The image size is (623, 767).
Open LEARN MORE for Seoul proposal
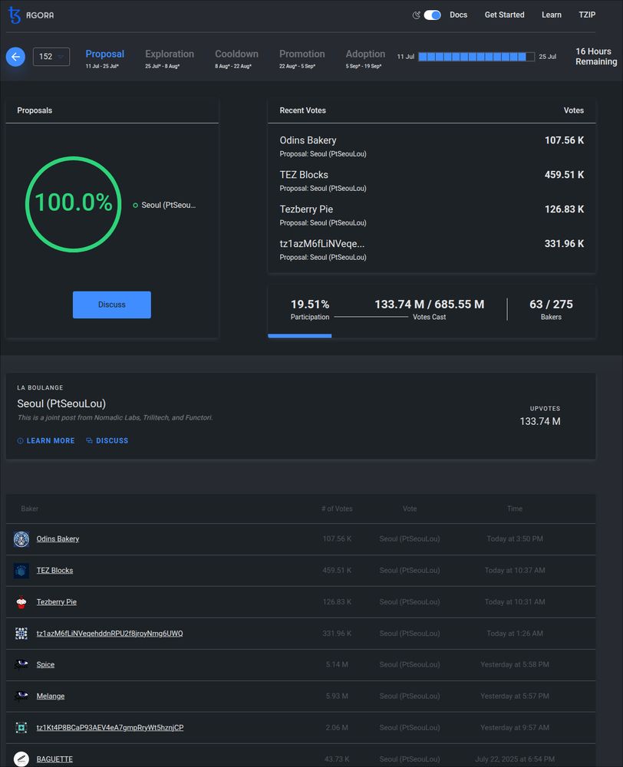46,441
